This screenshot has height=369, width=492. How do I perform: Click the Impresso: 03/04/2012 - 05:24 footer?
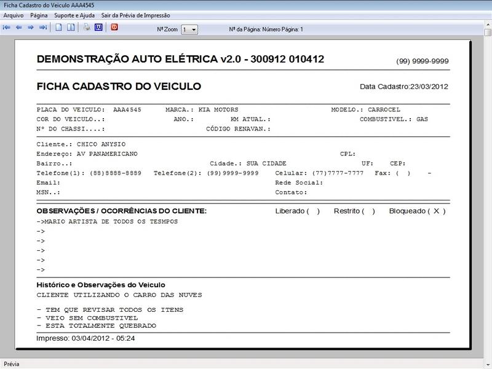pyautogui.click(x=85, y=338)
